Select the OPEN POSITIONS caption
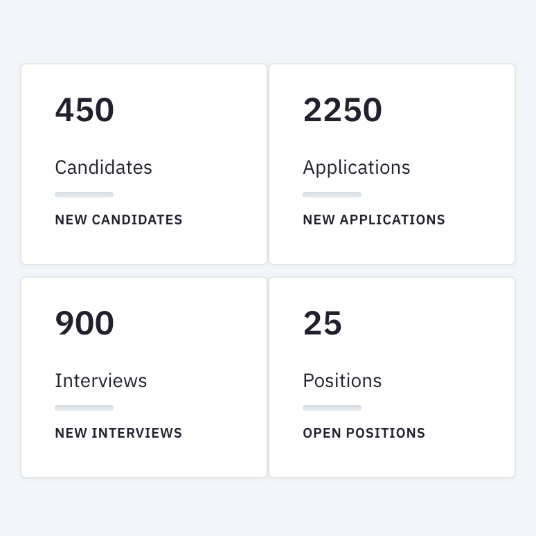Screen dimensions: 536x536 [x=364, y=434]
